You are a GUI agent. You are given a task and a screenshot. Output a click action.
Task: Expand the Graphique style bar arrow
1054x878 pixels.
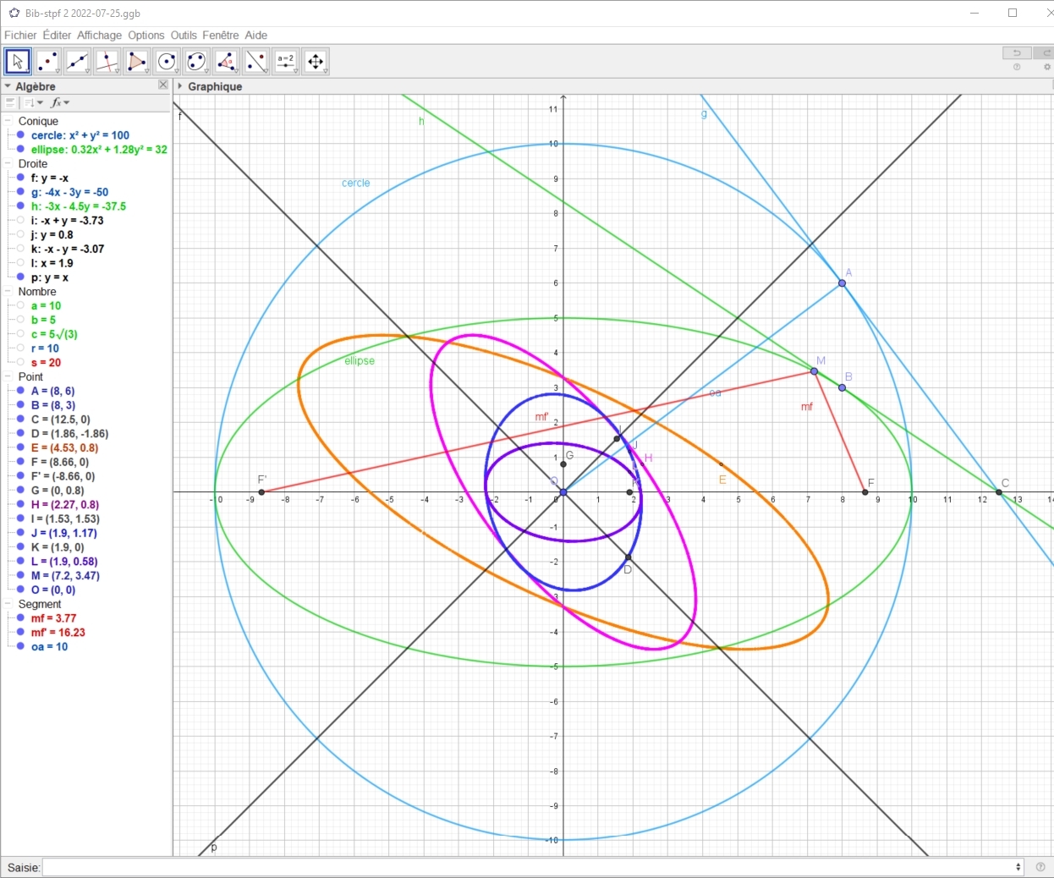pos(180,86)
